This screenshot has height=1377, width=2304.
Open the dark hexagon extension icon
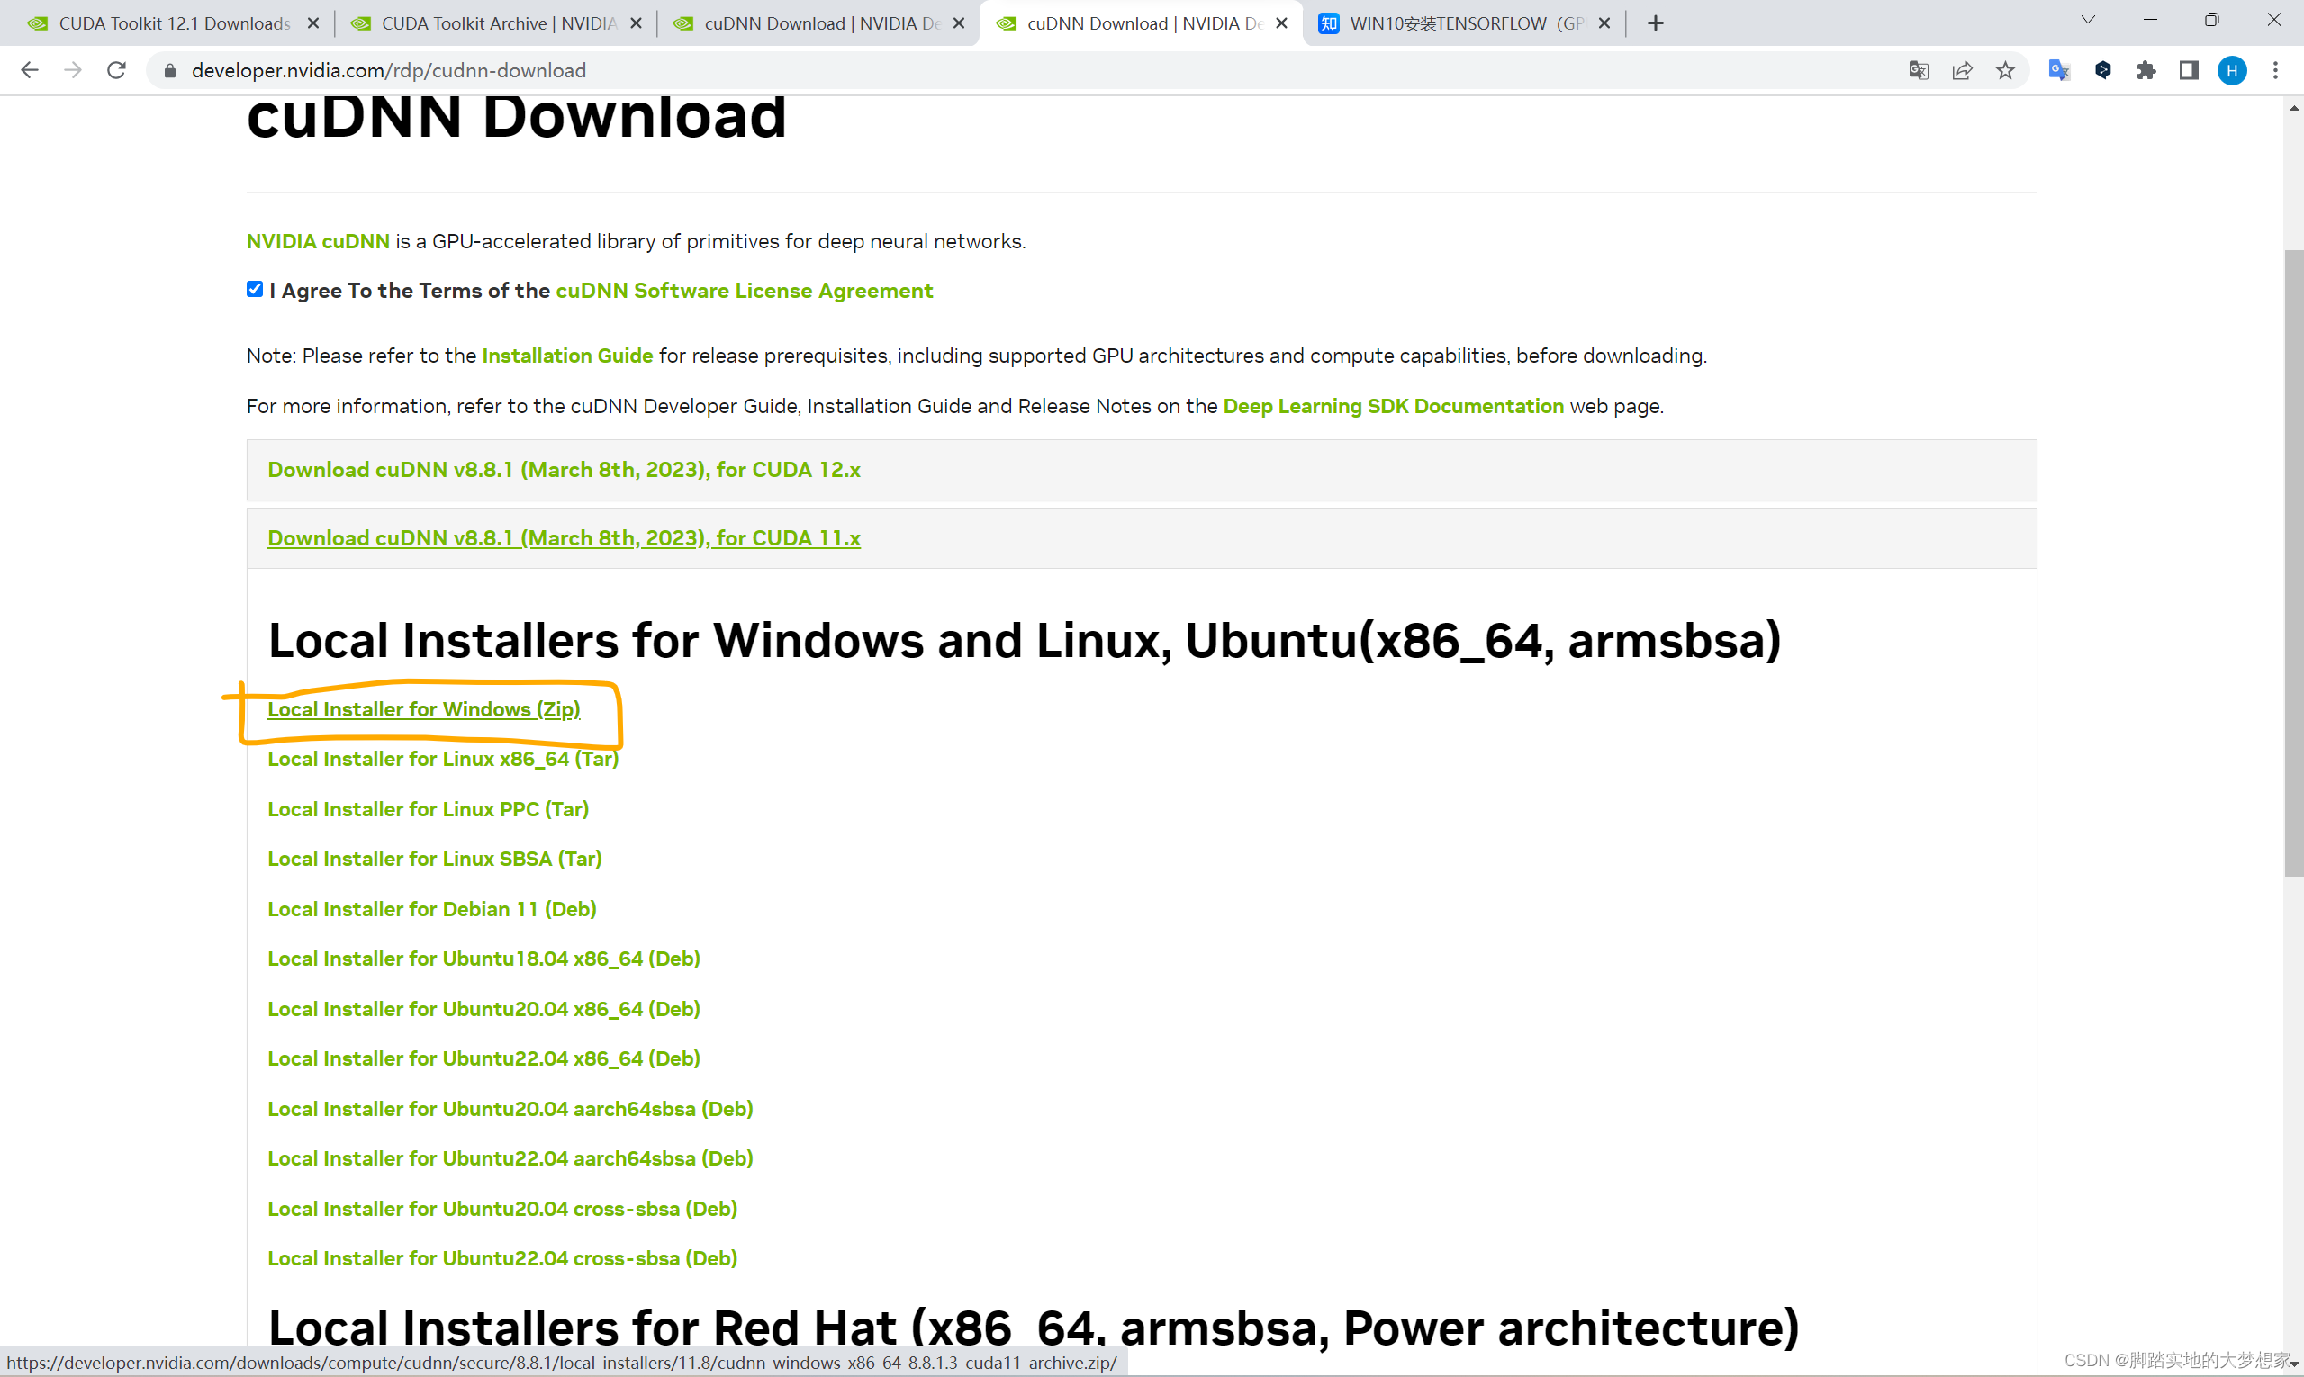click(2103, 70)
